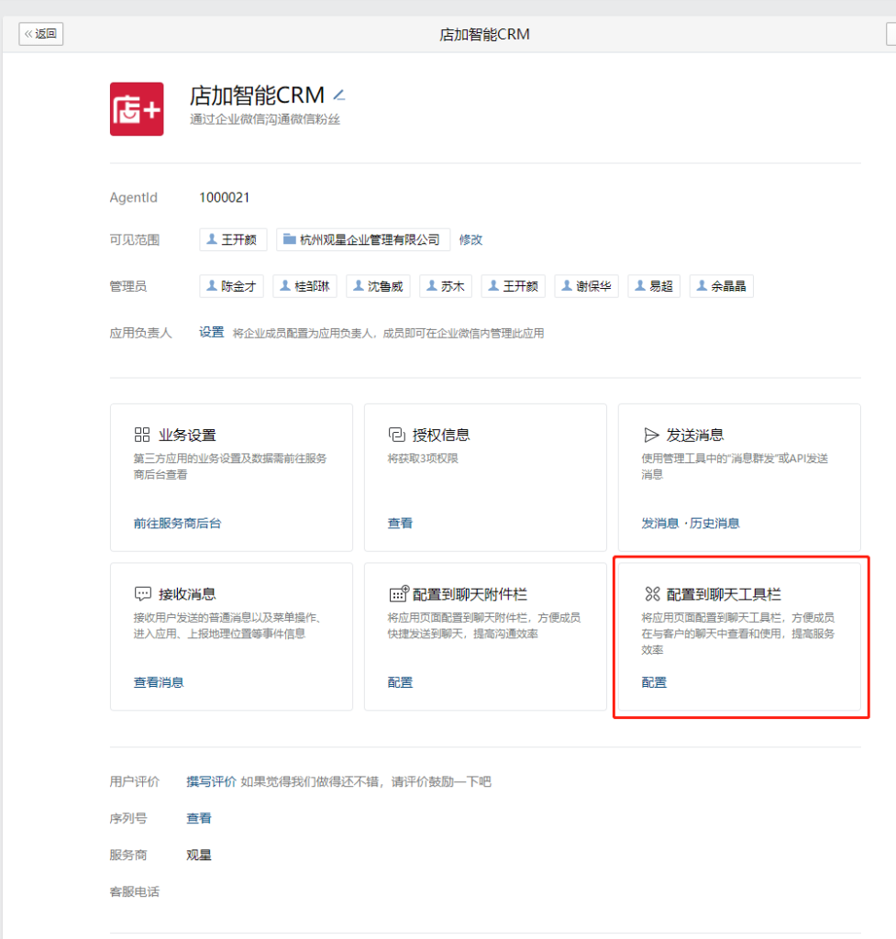
Task: Click the 服务商 value 观星
Action: point(199,855)
